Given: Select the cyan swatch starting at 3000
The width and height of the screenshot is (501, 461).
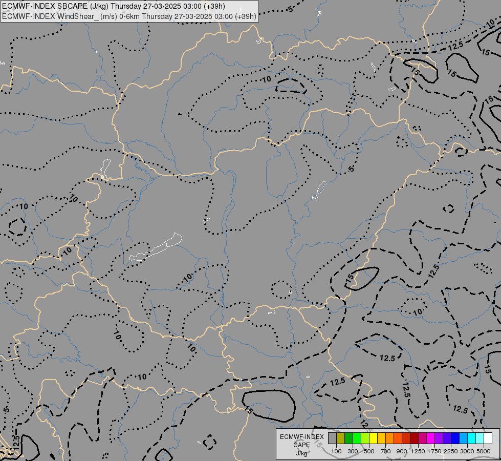Looking at the screenshot, I should [x=472, y=438].
